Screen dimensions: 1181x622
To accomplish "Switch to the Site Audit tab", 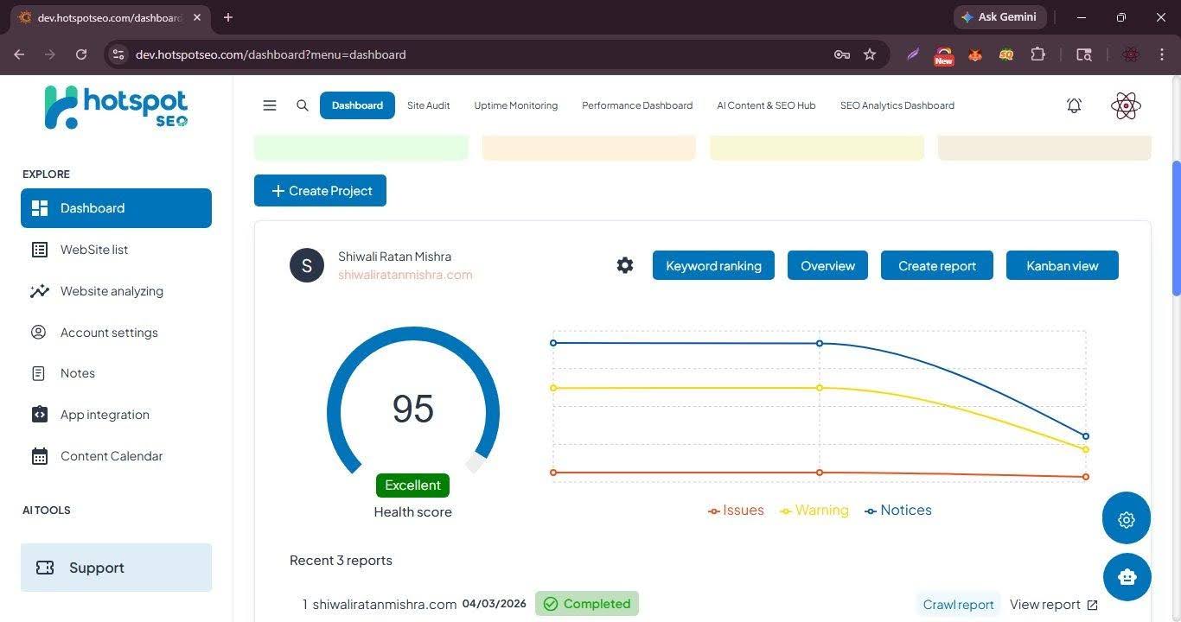I will (x=429, y=105).
